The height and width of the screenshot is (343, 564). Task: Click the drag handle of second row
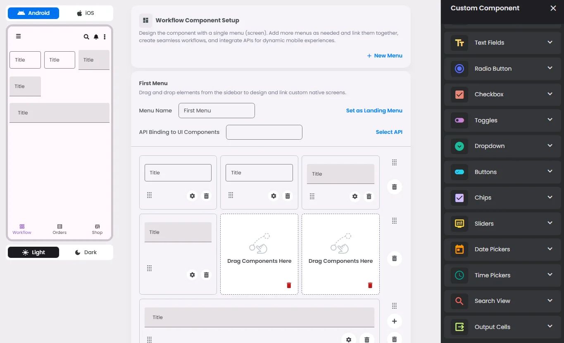pos(394,221)
